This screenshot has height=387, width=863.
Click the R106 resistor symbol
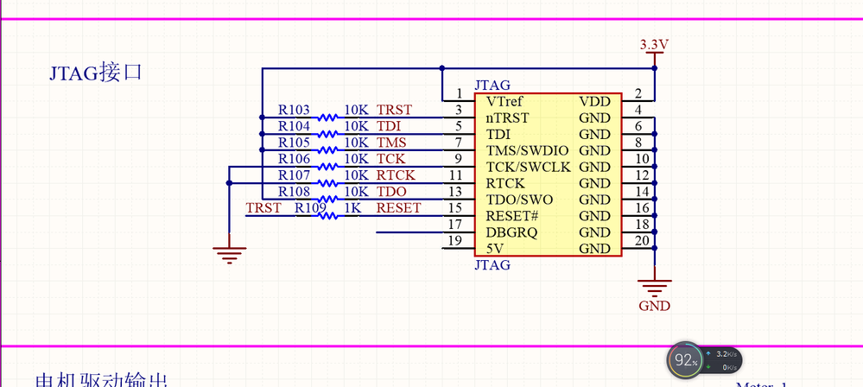(328, 166)
